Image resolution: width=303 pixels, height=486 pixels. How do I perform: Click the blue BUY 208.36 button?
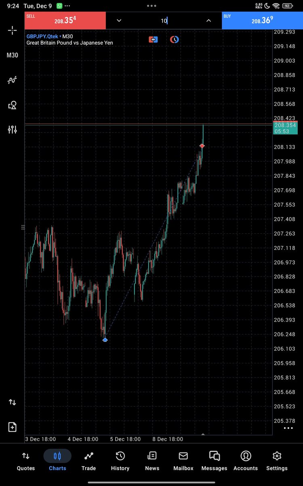pos(262,20)
